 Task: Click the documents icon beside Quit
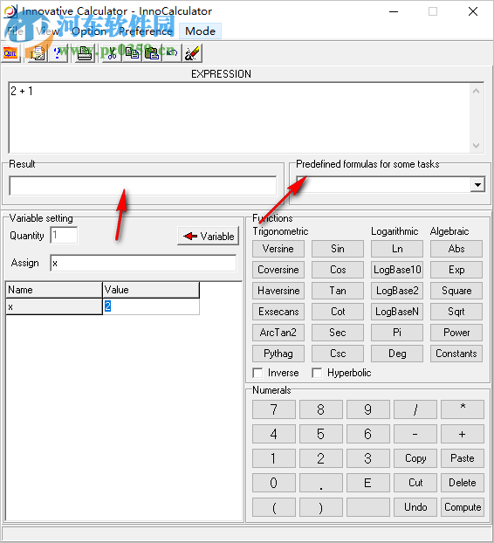click(x=37, y=53)
